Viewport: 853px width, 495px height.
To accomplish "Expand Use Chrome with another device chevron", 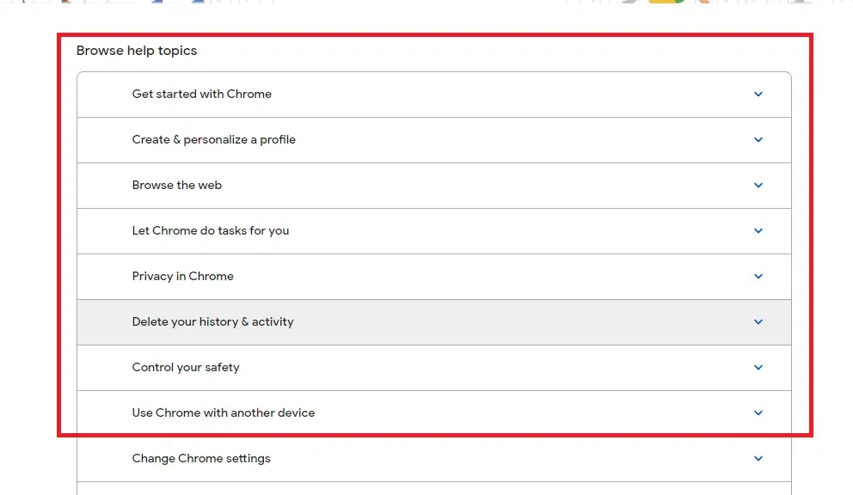I will (758, 412).
